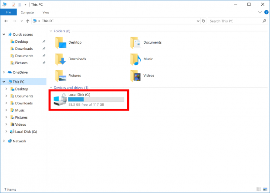The height and width of the screenshot is (193, 270).
Task: Switch to large icons view in status bar
Action: [265, 190]
